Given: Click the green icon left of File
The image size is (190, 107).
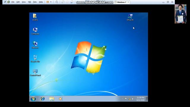Looking at the screenshot, I should [9, 2].
